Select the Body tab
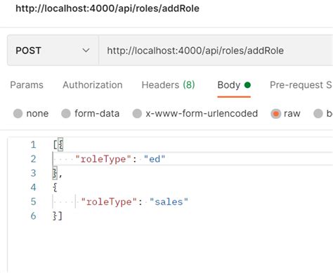 coord(234,85)
